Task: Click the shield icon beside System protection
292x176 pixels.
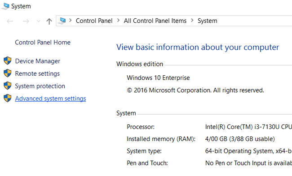Action: 8,86
